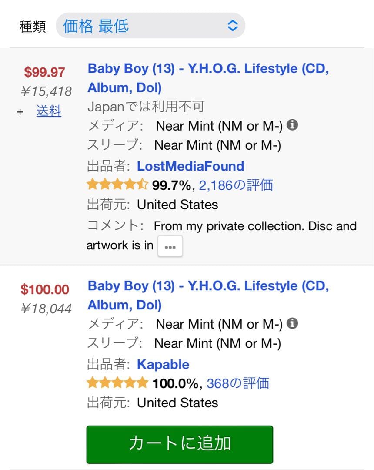Click the up-down chevron icon in the sort selector
The height and width of the screenshot is (470, 374).
[x=232, y=25]
